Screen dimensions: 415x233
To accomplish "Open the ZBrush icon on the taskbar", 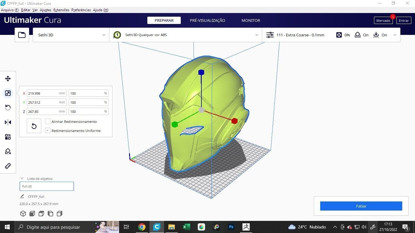I will tap(246, 227).
